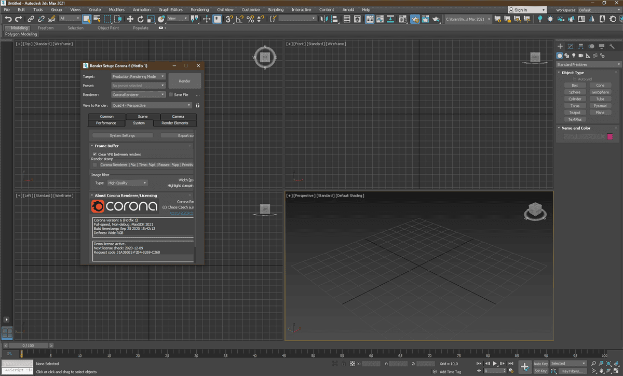Activate the Select and Link tool

31,19
